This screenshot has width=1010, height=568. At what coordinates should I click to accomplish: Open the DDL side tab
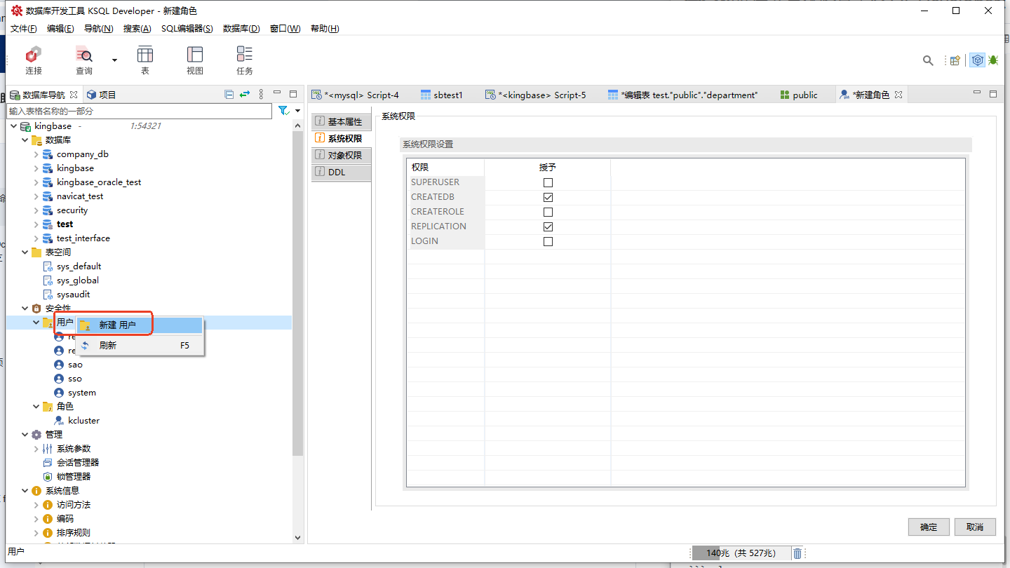click(x=341, y=173)
